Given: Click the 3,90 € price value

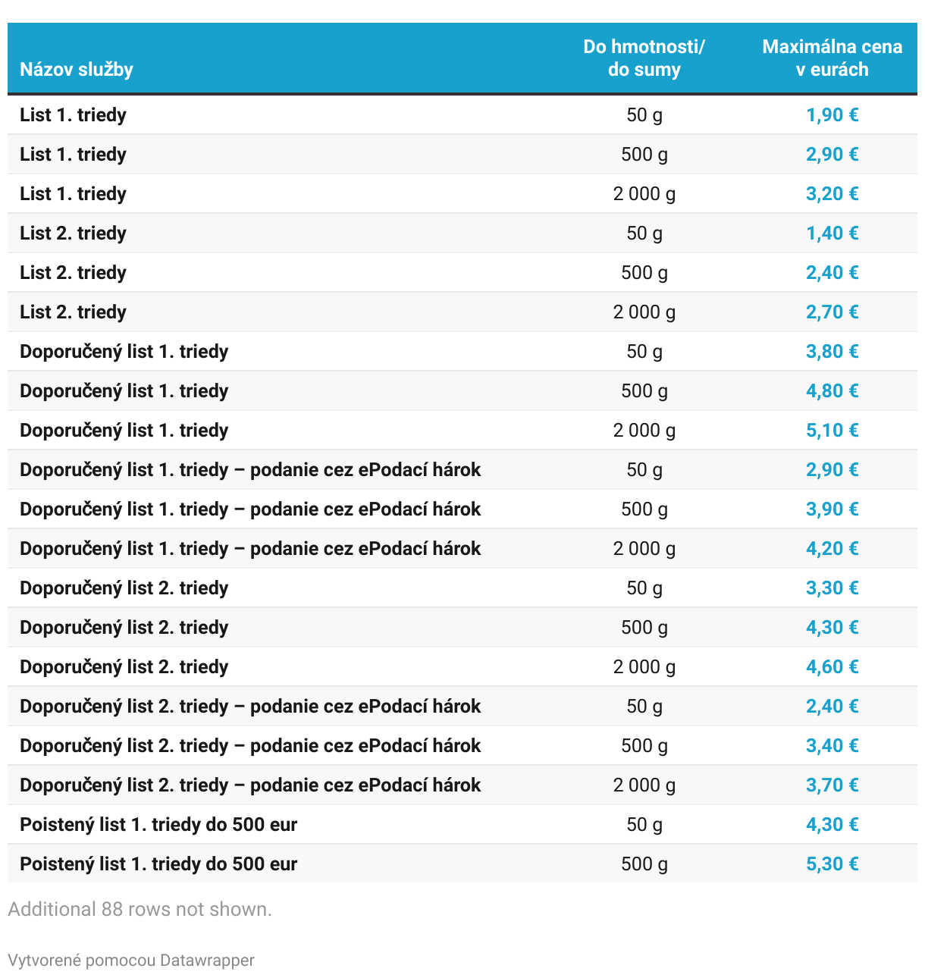Looking at the screenshot, I should point(832,509).
